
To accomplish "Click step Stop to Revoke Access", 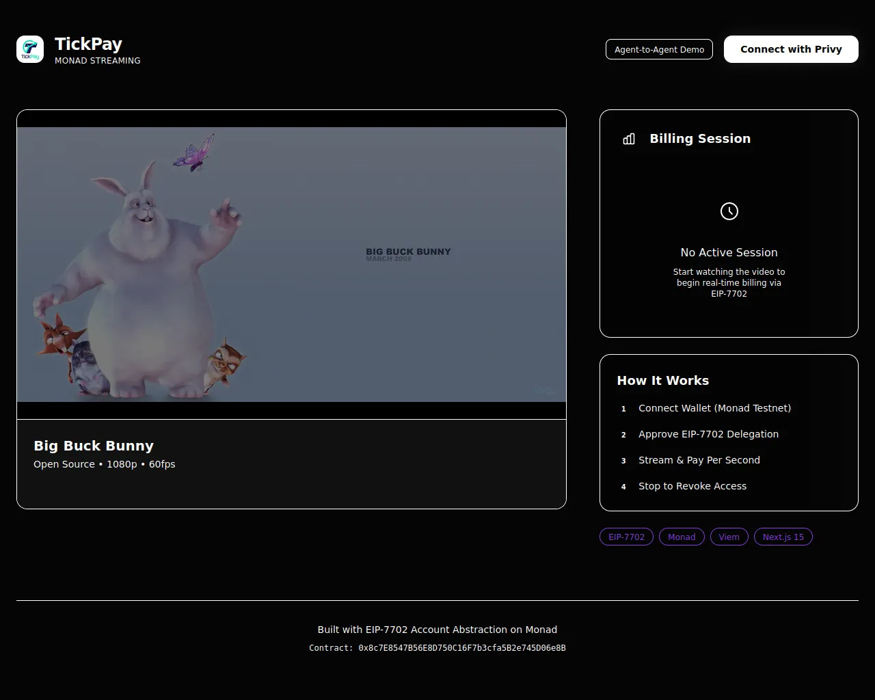I will pyautogui.click(x=692, y=486).
